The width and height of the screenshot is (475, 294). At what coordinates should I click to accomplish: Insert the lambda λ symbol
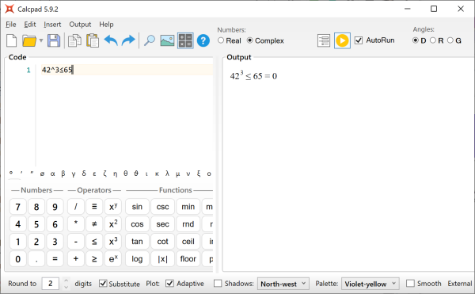[x=167, y=174]
